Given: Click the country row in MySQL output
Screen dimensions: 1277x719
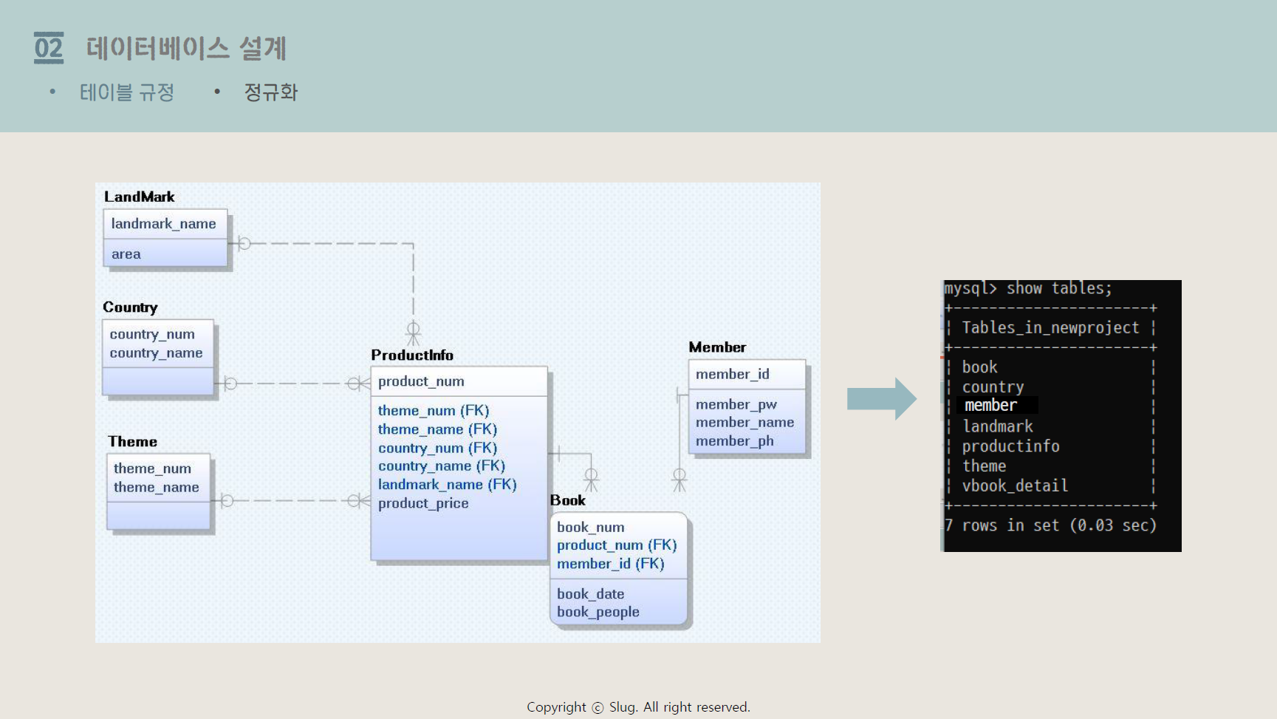Looking at the screenshot, I should click(993, 387).
